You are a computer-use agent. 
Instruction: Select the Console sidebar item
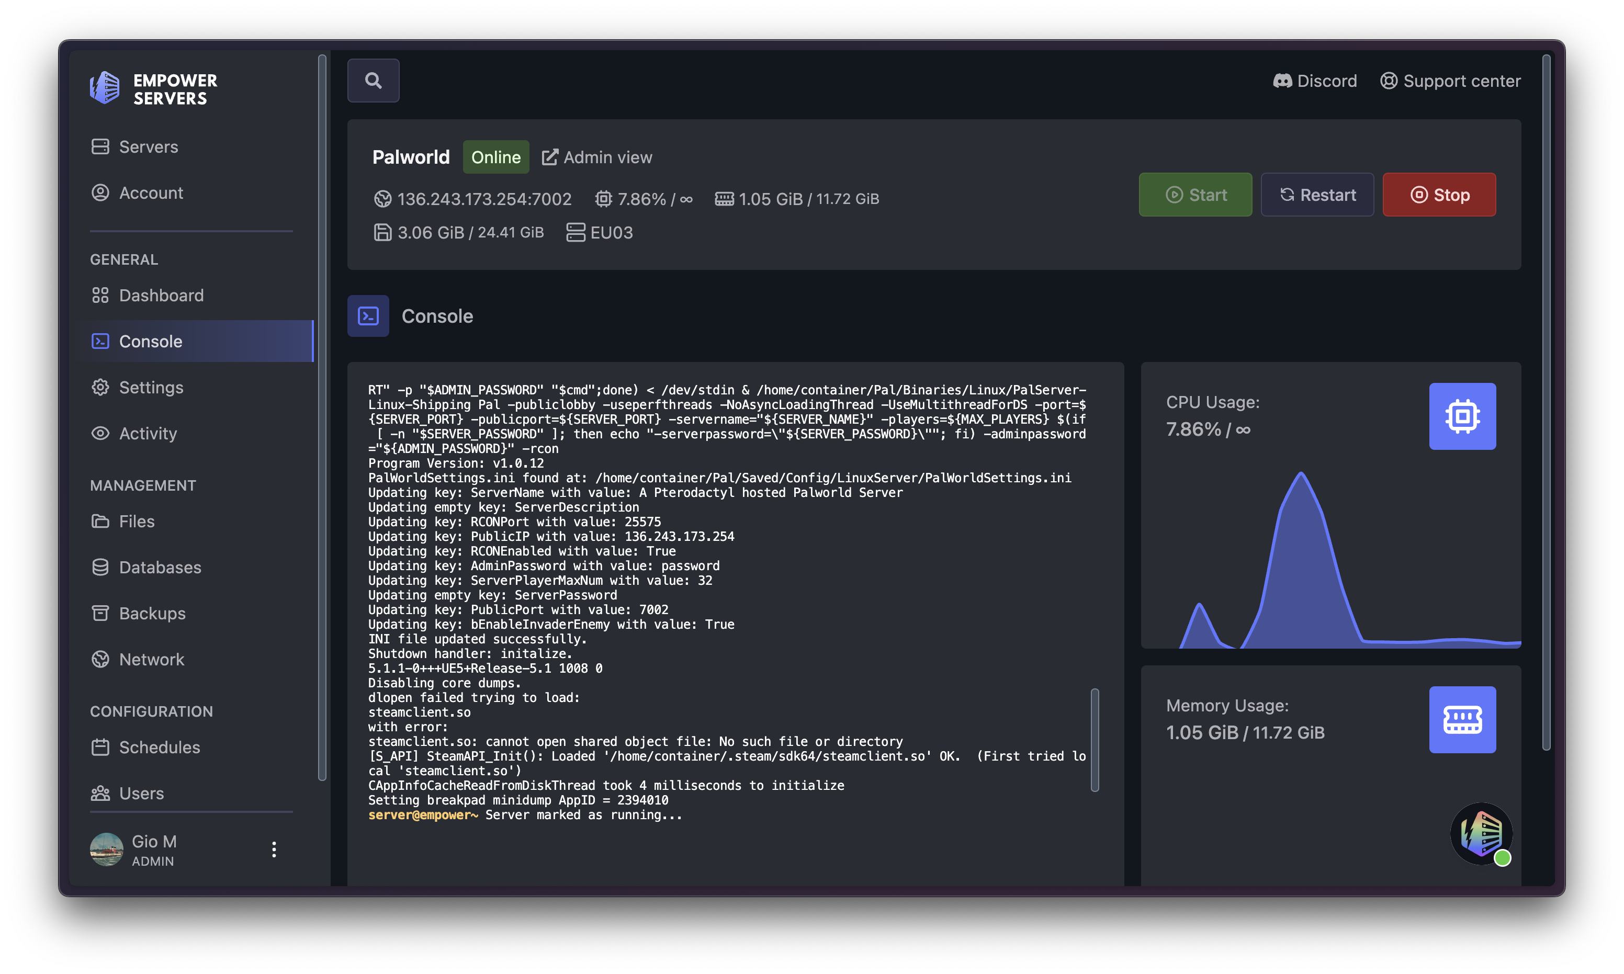point(197,341)
